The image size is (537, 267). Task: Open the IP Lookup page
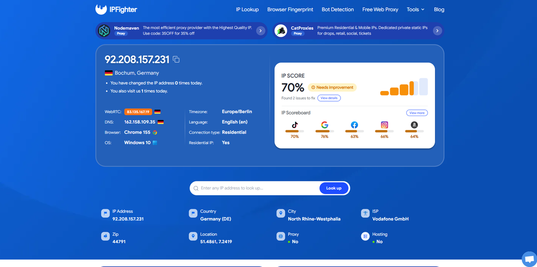click(x=247, y=9)
